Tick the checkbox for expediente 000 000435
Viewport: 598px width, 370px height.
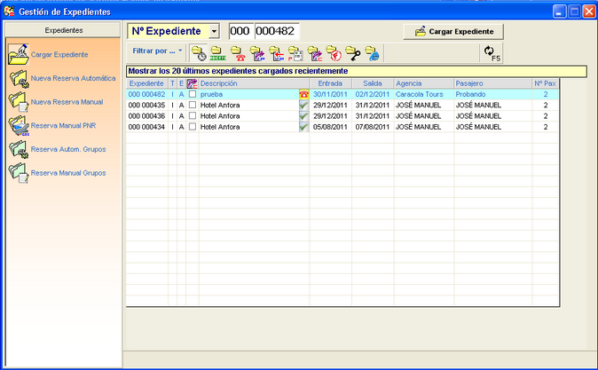pyautogui.click(x=193, y=105)
